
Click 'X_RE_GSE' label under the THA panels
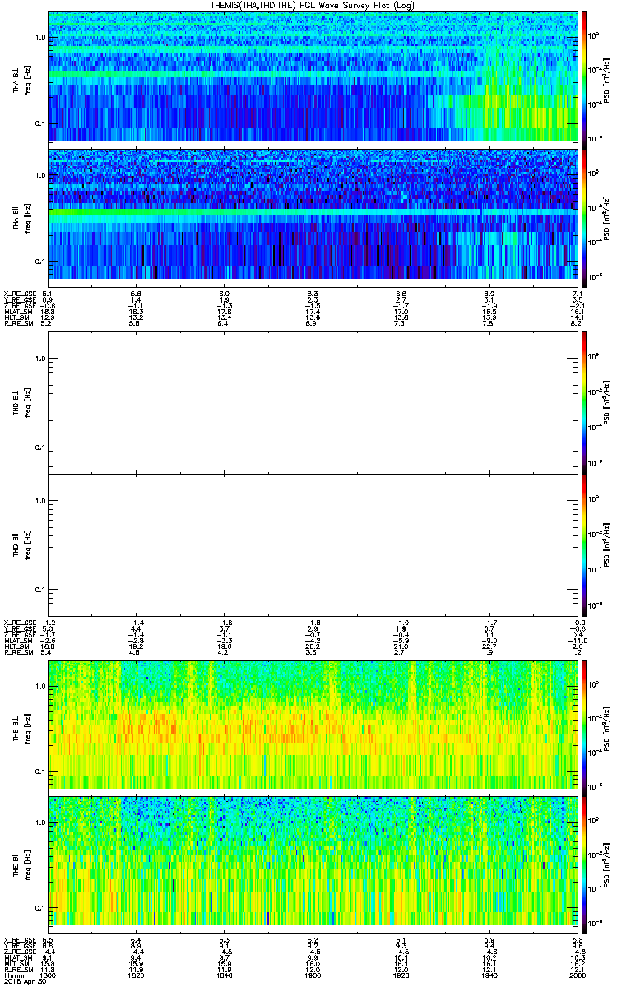click(20, 294)
